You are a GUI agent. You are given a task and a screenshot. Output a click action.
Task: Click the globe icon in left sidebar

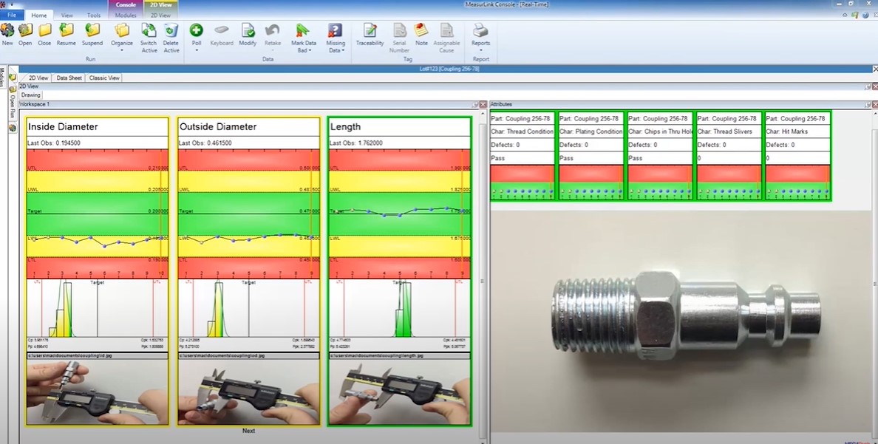13,129
